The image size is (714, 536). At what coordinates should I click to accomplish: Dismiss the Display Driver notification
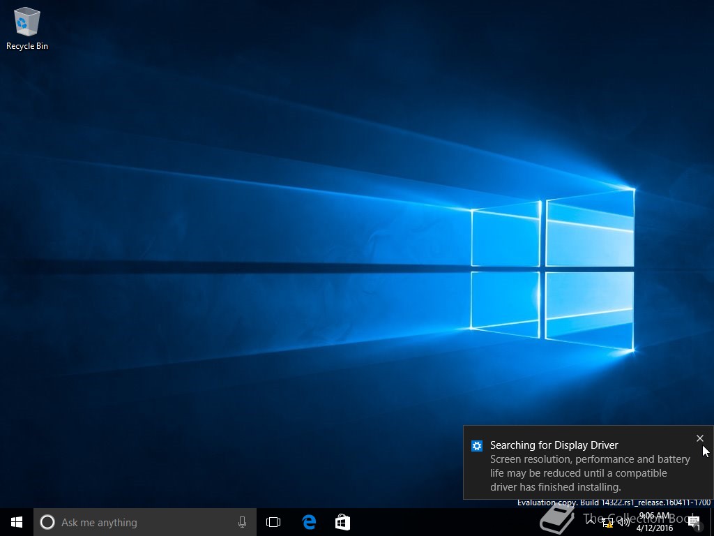point(700,438)
